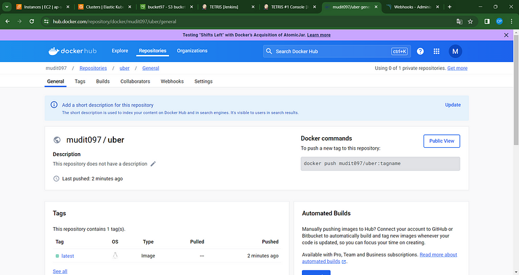Screen dimensions: 519x275
Task: Click the '2 minutes ago' Pushed cell
Action: point(263,256)
